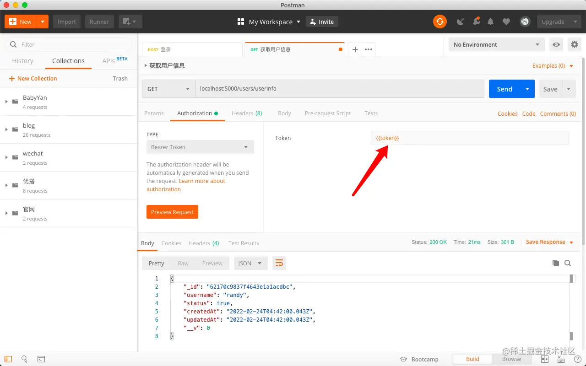This screenshot has width=586, height=366.
Task: Add a new request tab with plus
Action: [355, 49]
